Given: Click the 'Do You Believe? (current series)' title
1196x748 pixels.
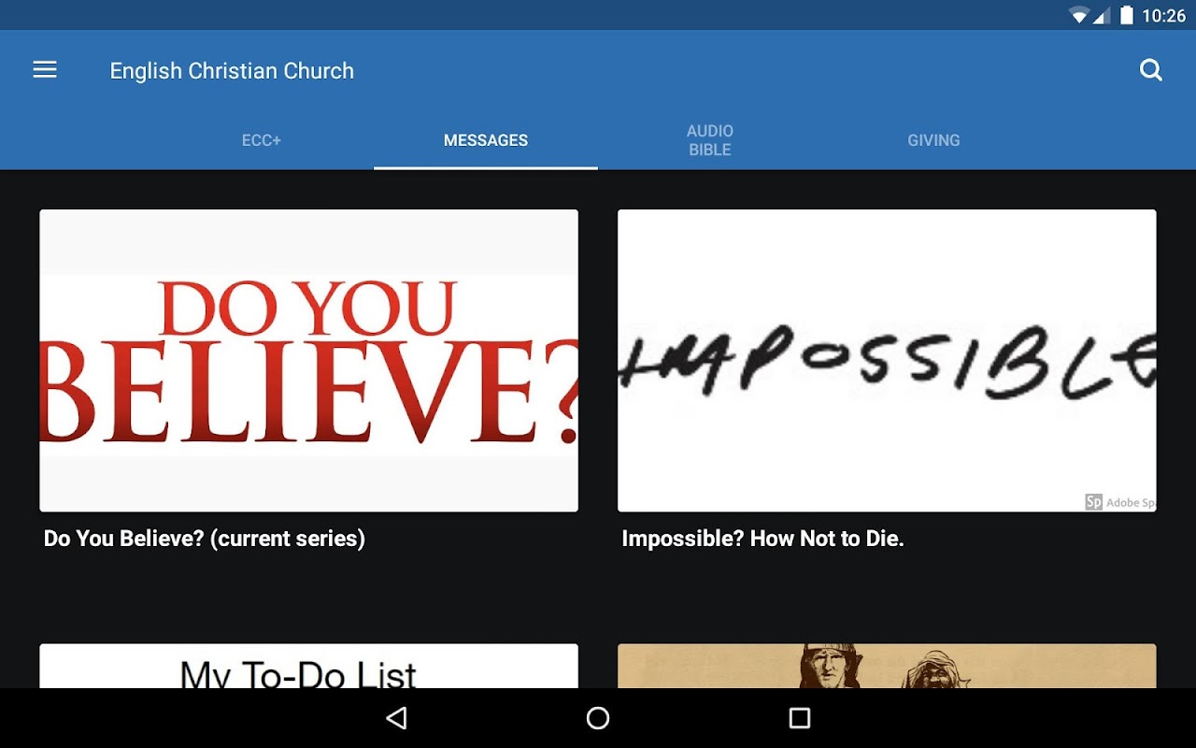Looking at the screenshot, I should click(205, 539).
